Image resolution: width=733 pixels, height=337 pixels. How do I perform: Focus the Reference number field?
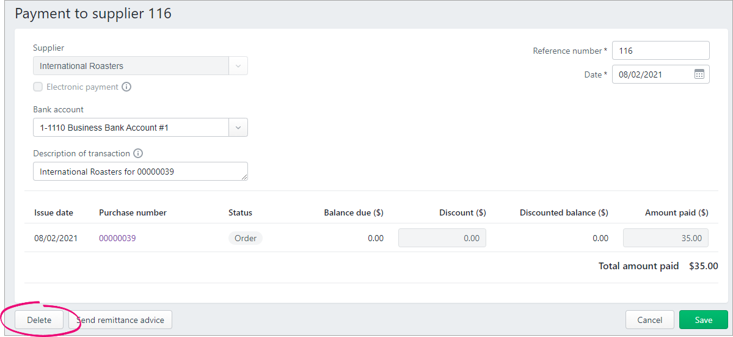pos(661,51)
